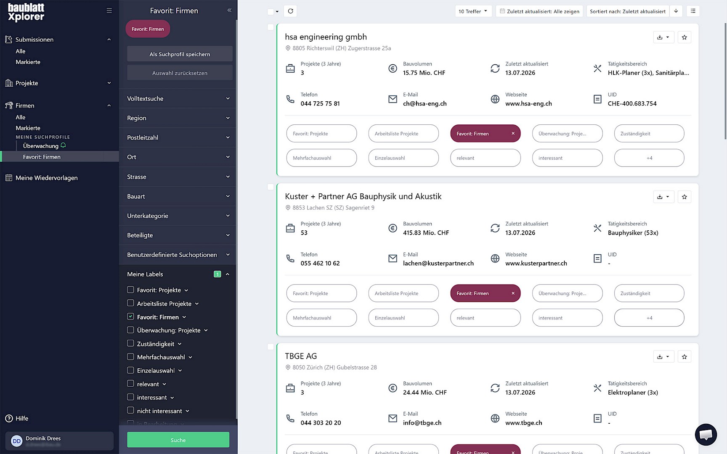The image size is (727, 454).
Task: Show +4 more labels on hsa engineering card
Action: (649, 158)
